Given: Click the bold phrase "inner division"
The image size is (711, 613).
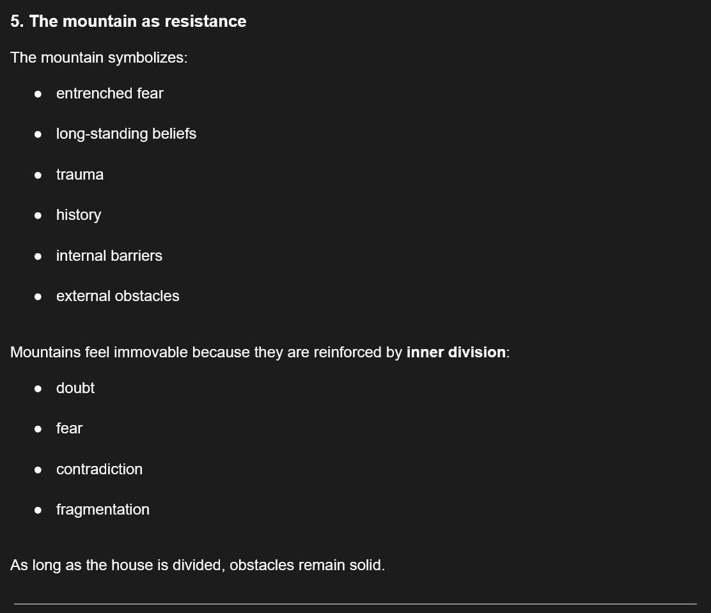Looking at the screenshot, I should (x=456, y=352).
